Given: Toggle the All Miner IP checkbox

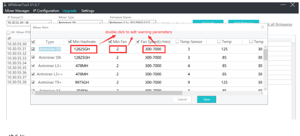Looking at the screenshot, I should (x=8, y=32).
